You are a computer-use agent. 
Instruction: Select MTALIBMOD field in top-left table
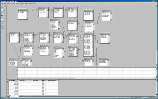coord(21,13)
